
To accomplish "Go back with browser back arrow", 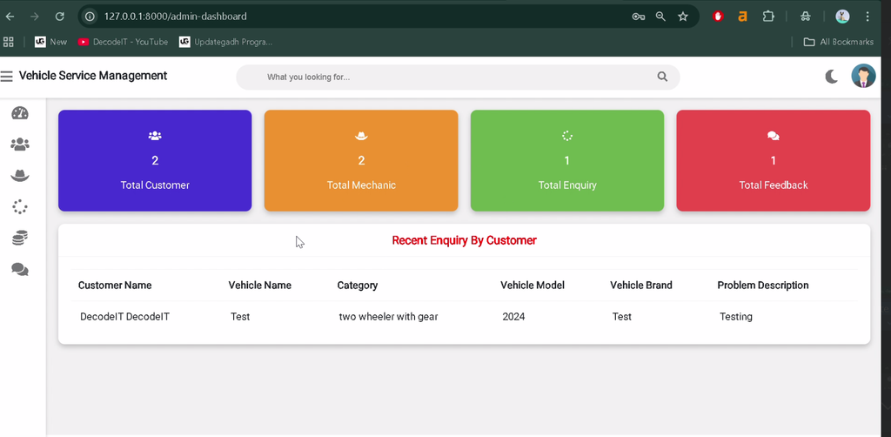I will (x=10, y=17).
